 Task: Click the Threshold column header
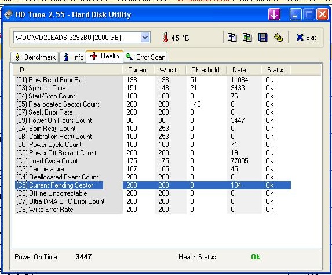(x=206, y=70)
